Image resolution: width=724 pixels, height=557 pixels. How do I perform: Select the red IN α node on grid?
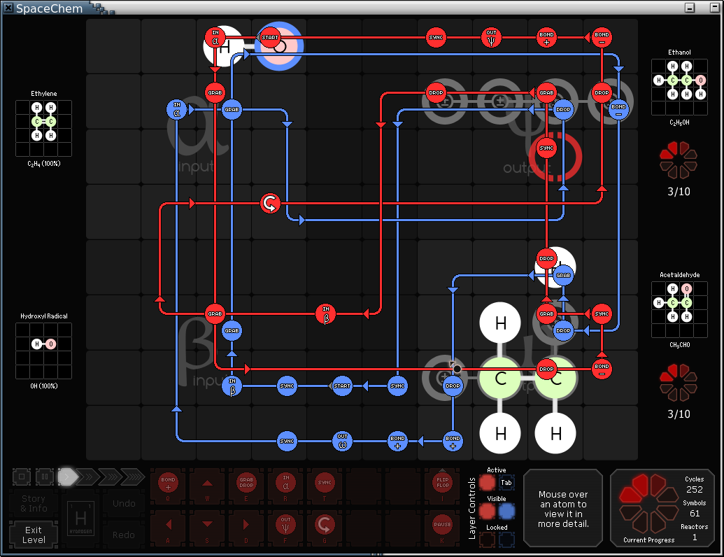[215, 37]
